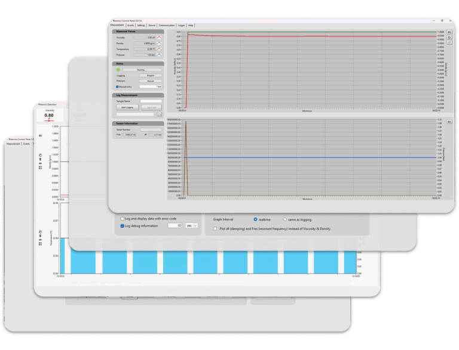Open the Help tab
Screen dimensions: 459x350
191,26
